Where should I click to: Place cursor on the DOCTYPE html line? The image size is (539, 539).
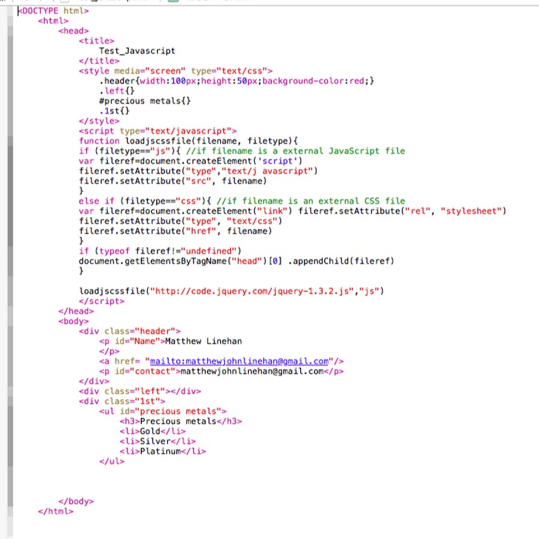click(53, 11)
